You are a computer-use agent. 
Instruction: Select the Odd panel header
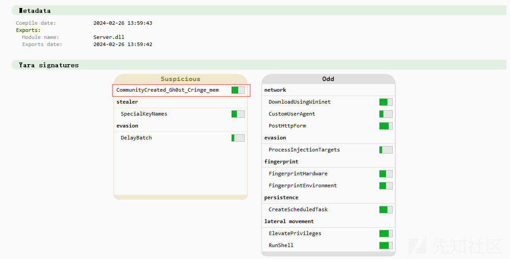click(x=328, y=79)
